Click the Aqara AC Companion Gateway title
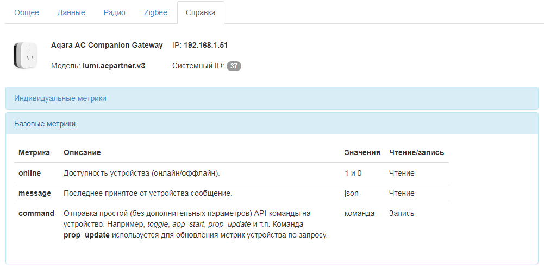This screenshot has height=269, width=544. click(107, 45)
